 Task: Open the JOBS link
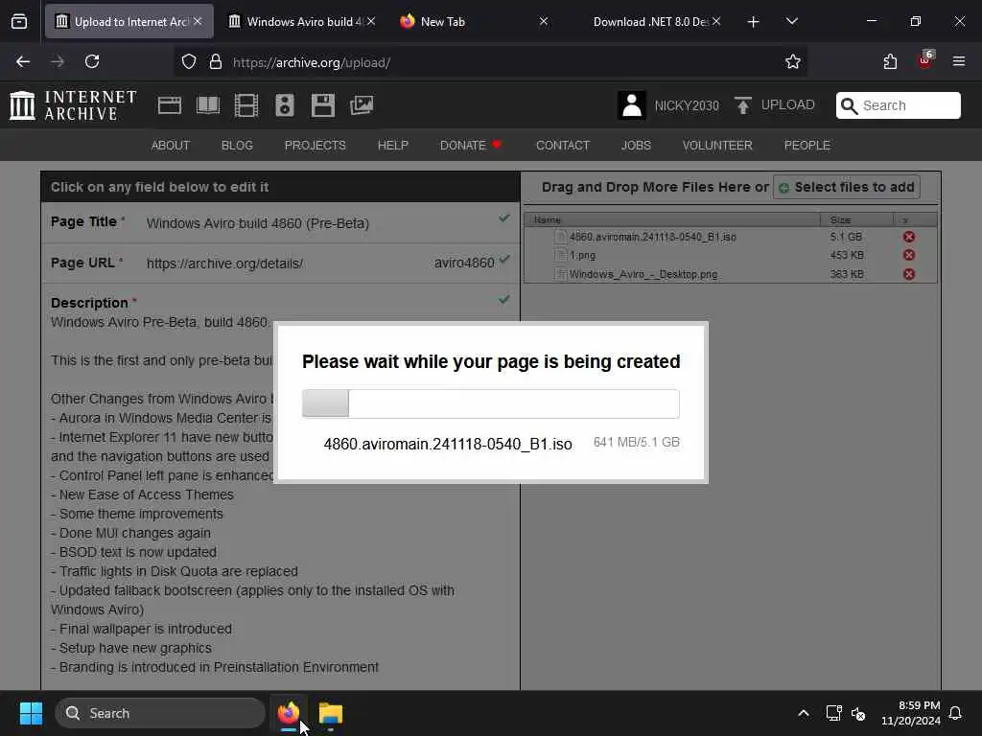pos(637,146)
